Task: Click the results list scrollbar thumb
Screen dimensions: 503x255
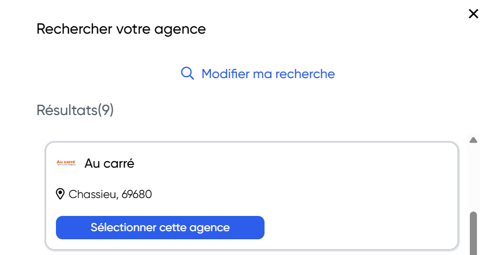Action: click(473, 233)
